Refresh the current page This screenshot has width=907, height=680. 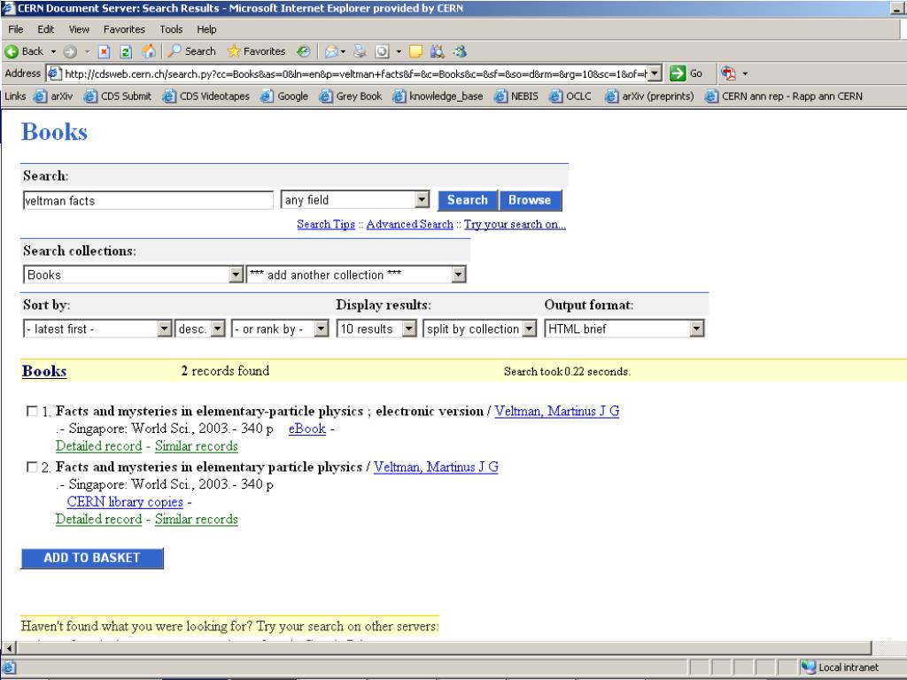(126, 51)
